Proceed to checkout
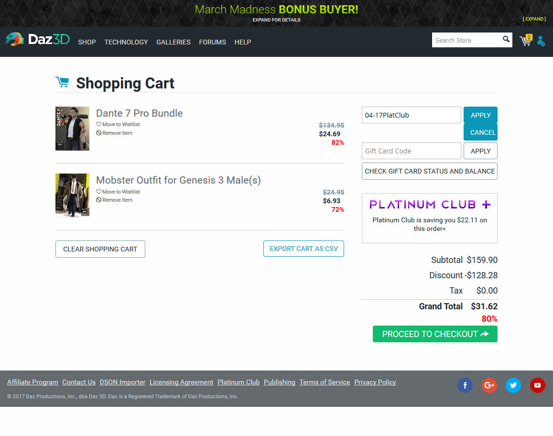Viewport: 553px width, 436px height. [435, 334]
